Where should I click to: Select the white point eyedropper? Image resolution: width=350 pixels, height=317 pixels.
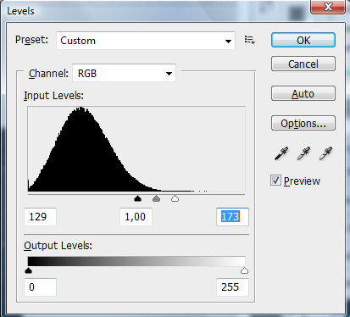click(325, 153)
